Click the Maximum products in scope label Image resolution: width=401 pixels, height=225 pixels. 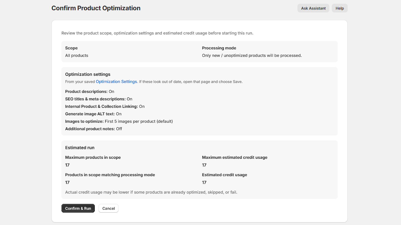coord(93,157)
